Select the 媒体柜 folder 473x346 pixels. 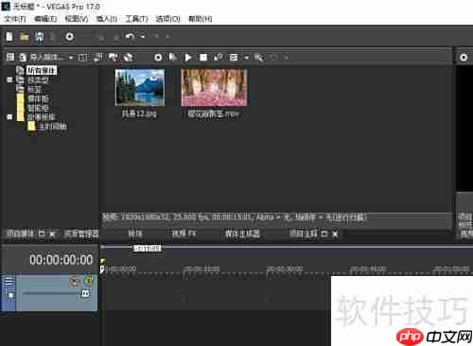click(38, 98)
